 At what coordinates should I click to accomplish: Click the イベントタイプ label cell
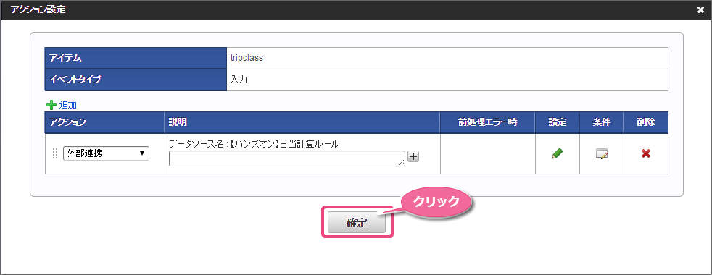click(136, 80)
